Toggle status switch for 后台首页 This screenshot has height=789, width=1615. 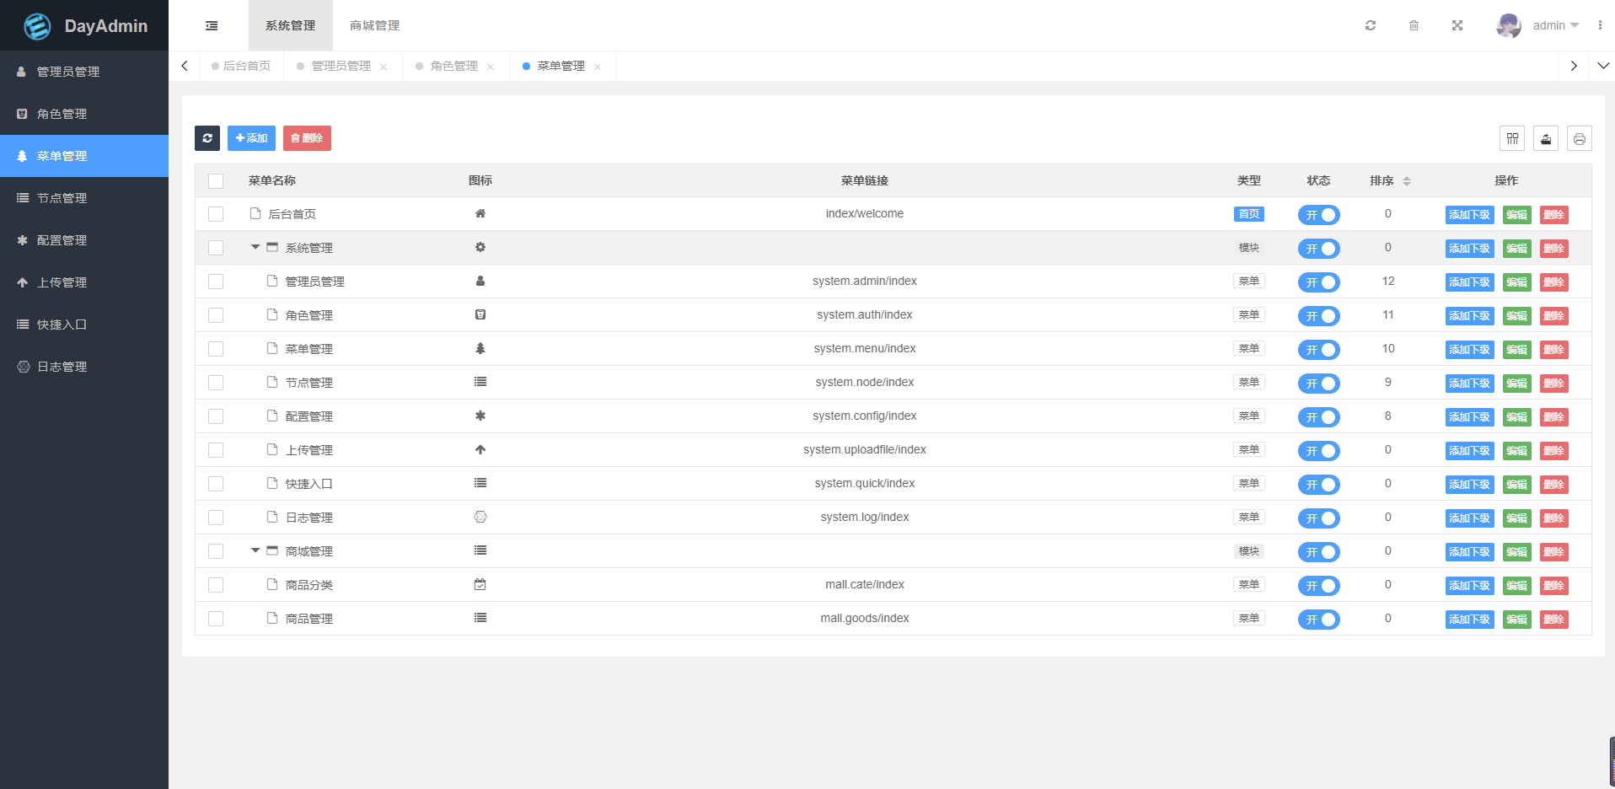[x=1318, y=215]
